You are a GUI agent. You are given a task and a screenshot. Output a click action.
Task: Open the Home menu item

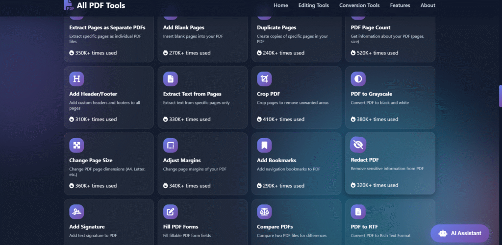[281, 5]
